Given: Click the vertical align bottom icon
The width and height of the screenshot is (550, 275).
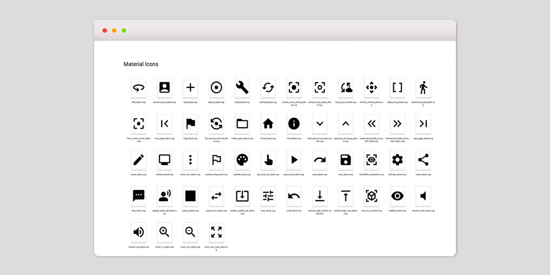Looking at the screenshot, I should 320,196.
